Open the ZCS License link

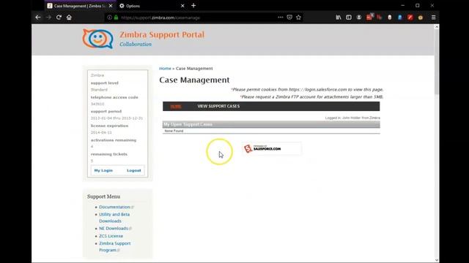[111, 236]
